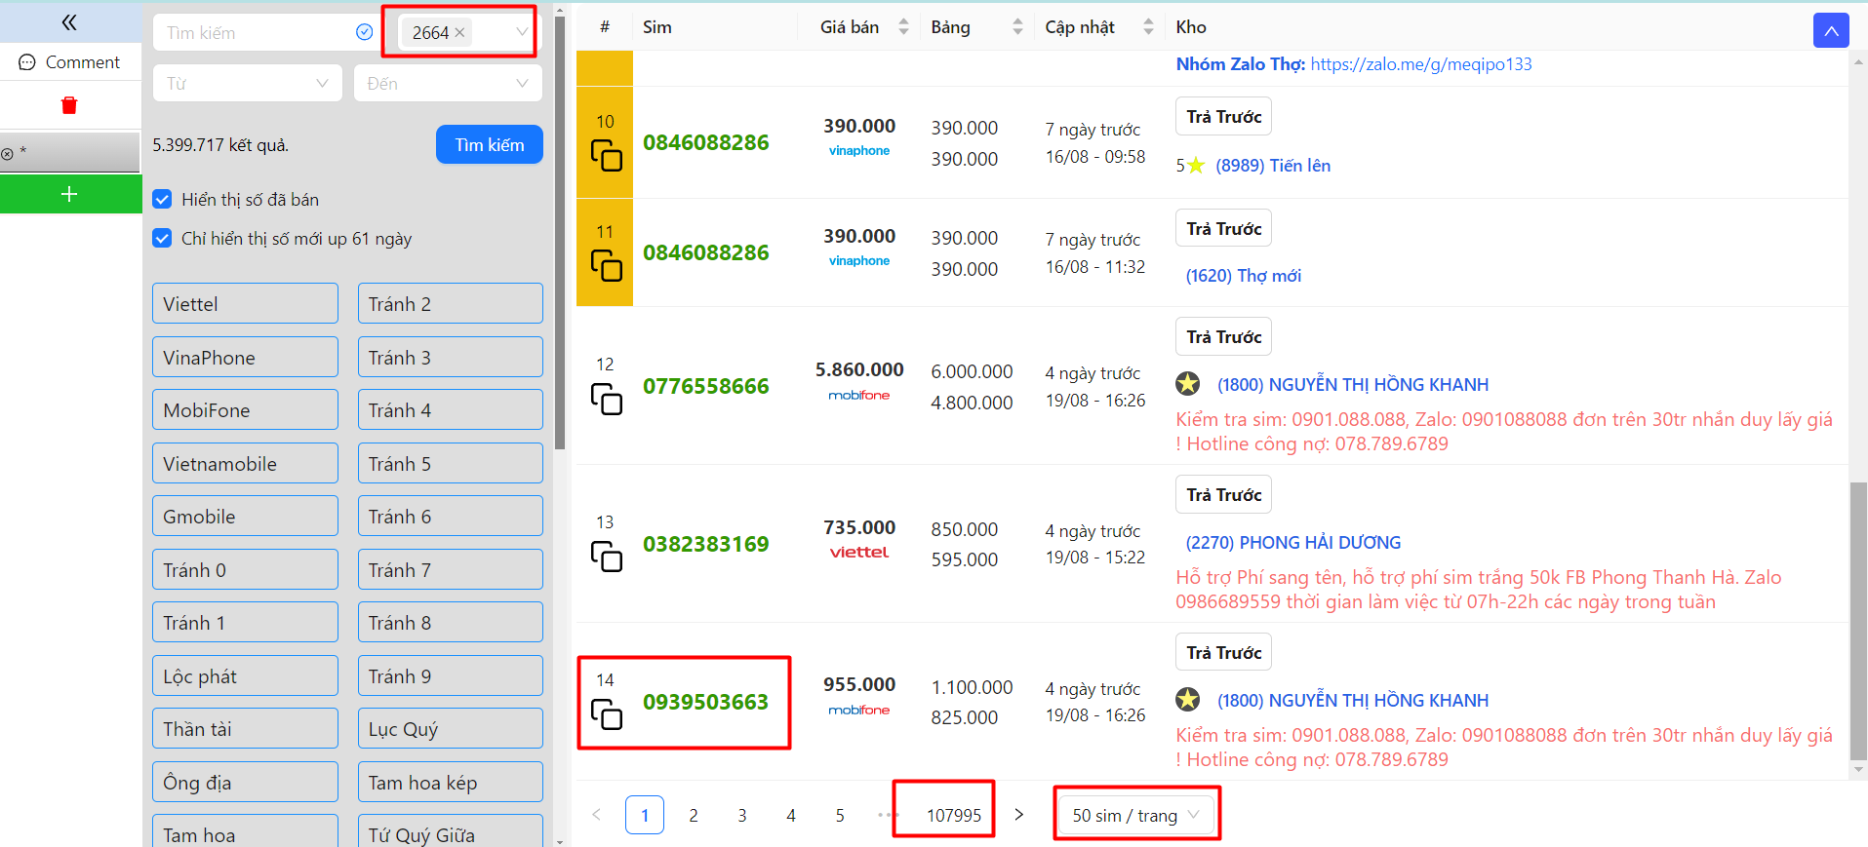Go to page 2
Viewport: 1868px width, 847px height.
(x=694, y=815)
